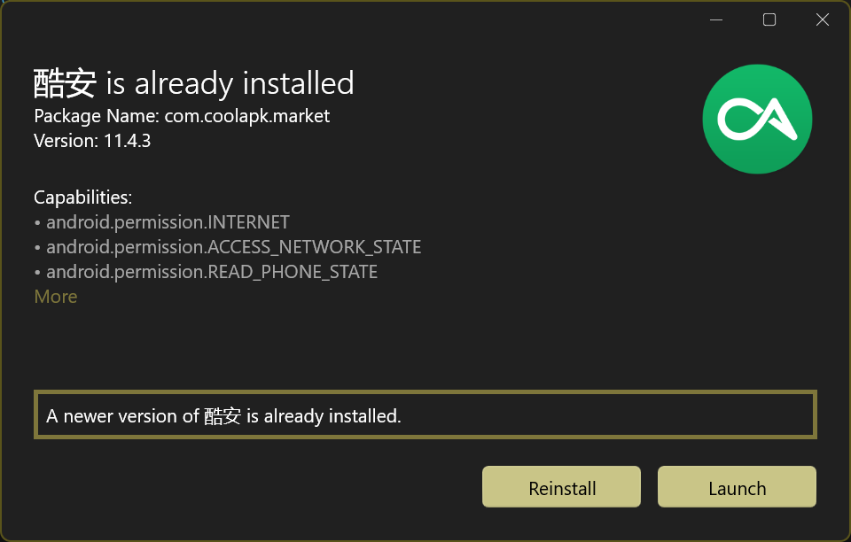Viewport: 851px width, 542px height.
Task: Select the ACCESS_NETWORK_STATE permission entry
Action: click(234, 247)
